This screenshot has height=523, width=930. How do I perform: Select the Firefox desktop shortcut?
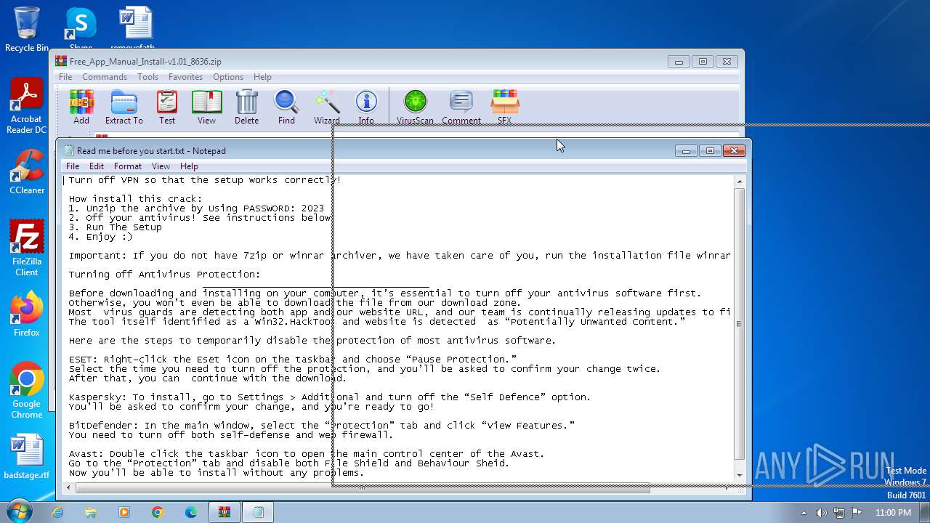point(27,314)
